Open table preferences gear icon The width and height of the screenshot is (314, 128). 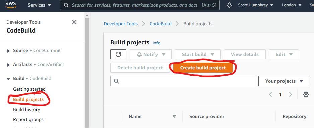click(306, 94)
